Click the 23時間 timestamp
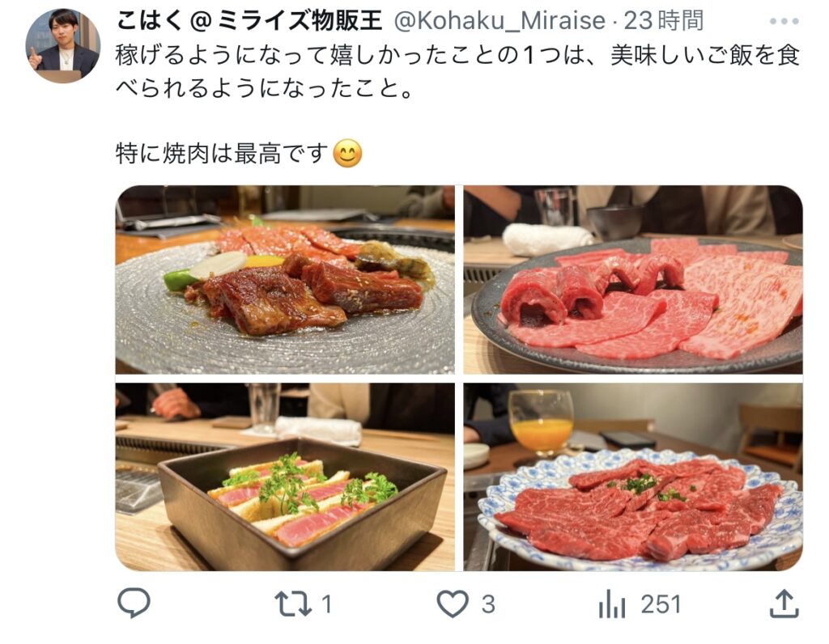 [x=664, y=21]
